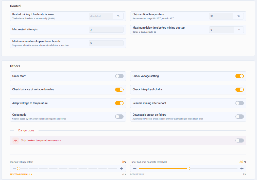Click minus icon on Tuner bad chip threshold
This screenshot has width=257, height=180.
[x=135, y=169]
